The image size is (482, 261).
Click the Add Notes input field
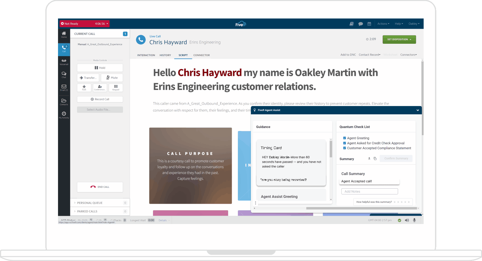(369, 191)
